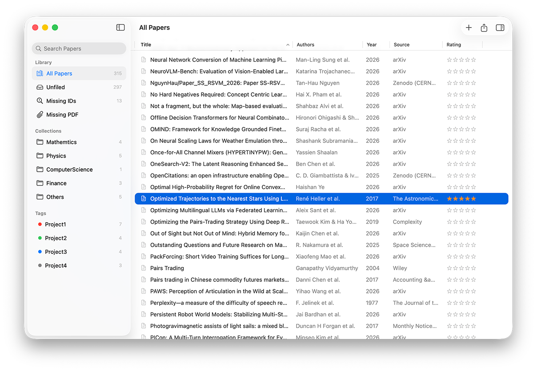This screenshot has height=371, width=537.
Task: Click document icon of Optimized Trajectories row
Action: [x=144, y=199]
